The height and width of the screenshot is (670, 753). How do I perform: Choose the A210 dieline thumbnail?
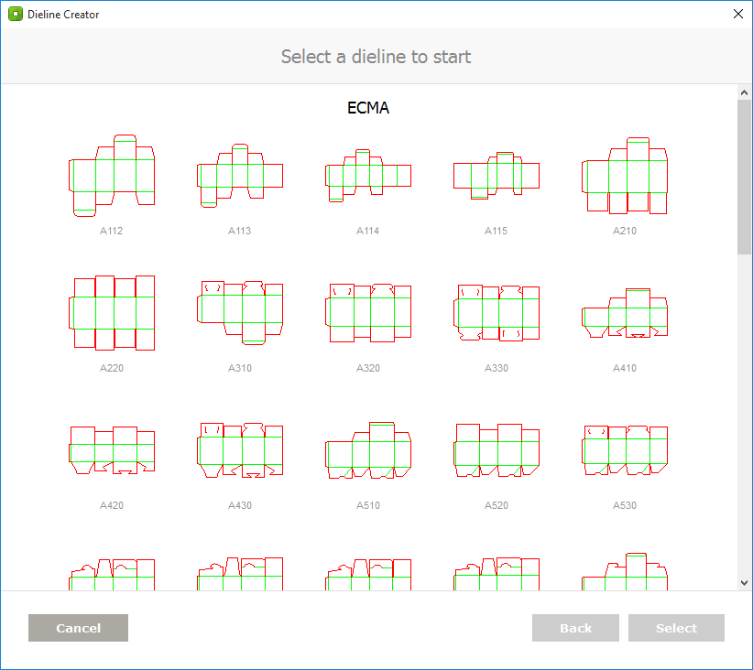[625, 176]
